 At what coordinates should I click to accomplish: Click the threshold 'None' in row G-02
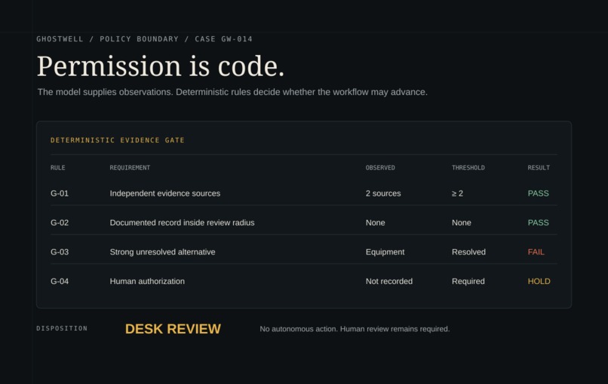pos(462,223)
